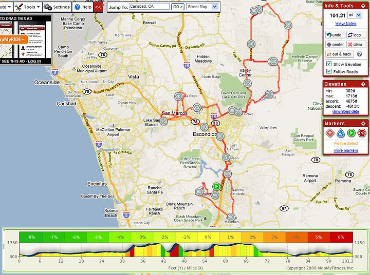The width and height of the screenshot is (370, 275).
Task: Open the Tools menu
Action: [28, 7]
